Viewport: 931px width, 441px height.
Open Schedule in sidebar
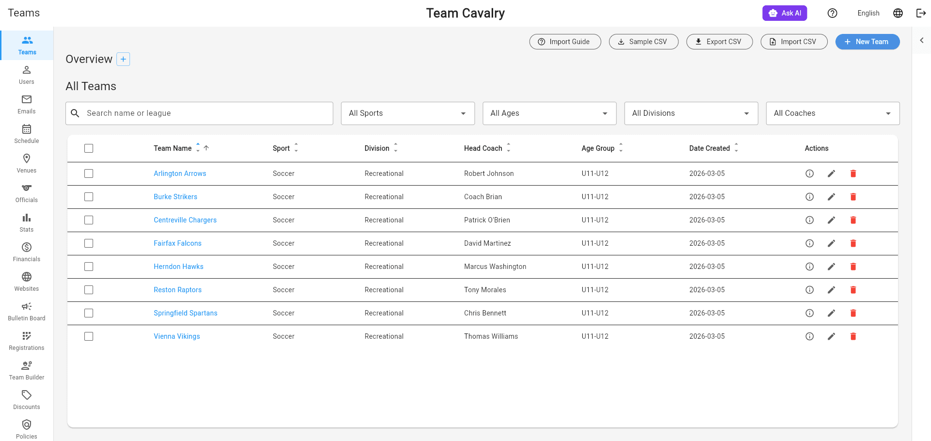(27, 134)
